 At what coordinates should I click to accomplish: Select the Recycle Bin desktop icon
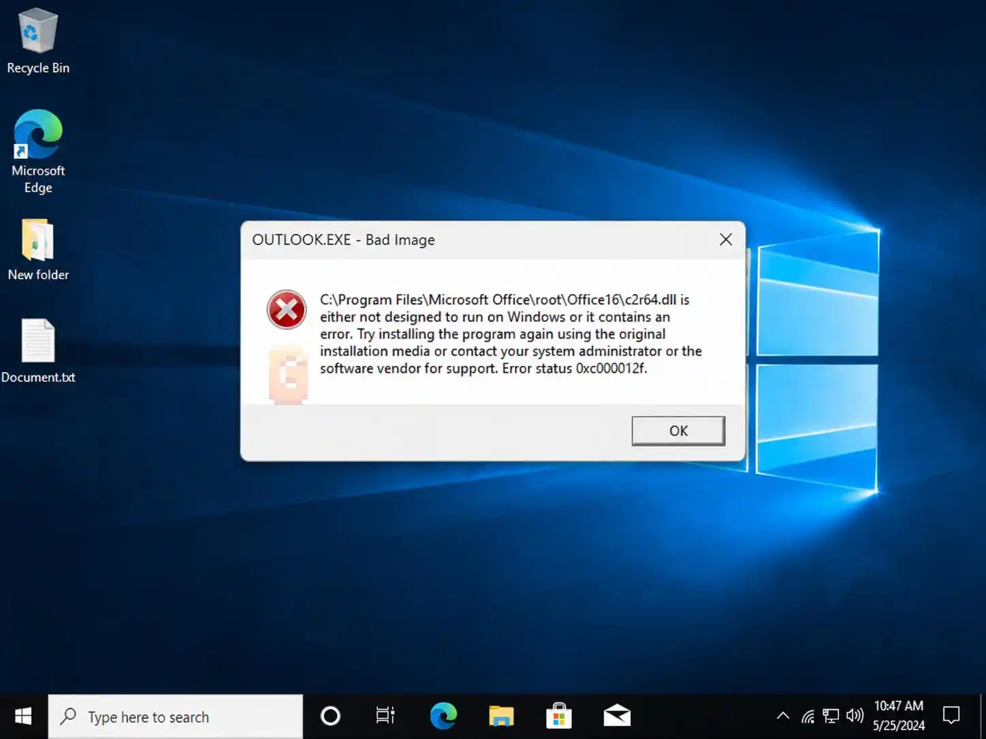38,41
